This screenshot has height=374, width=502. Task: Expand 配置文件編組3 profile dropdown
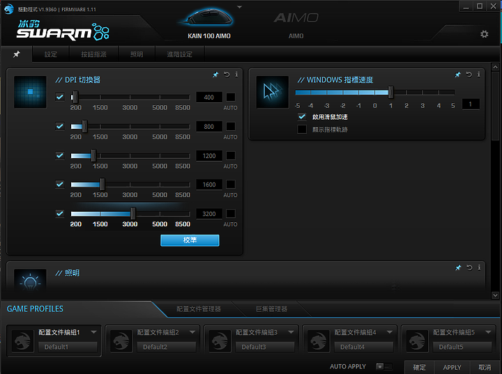291,332
